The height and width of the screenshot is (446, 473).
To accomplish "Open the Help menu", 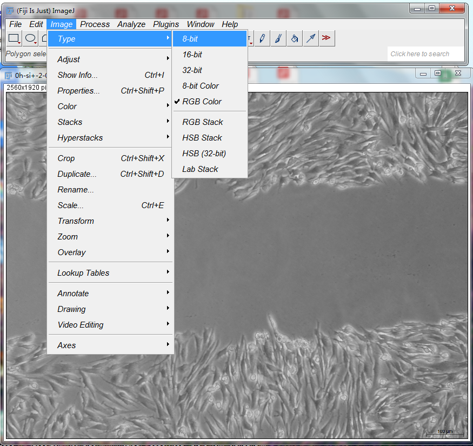I will (x=230, y=24).
